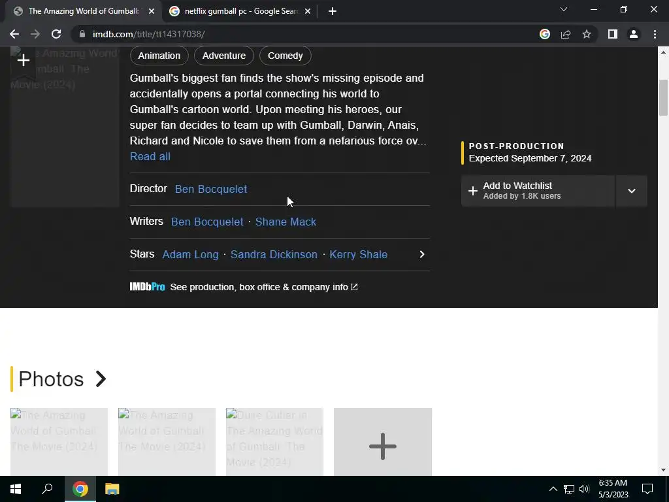Switch to netflix gumball pc Google tab

click(240, 11)
